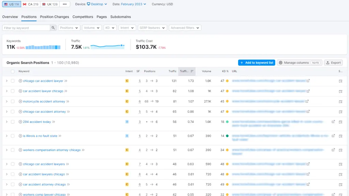Check the box for chicago car accident attorney

(x=13, y=112)
